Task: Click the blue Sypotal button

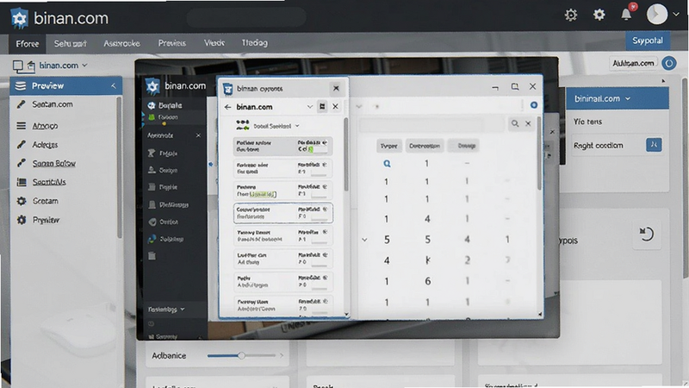Action: [x=648, y=41]
